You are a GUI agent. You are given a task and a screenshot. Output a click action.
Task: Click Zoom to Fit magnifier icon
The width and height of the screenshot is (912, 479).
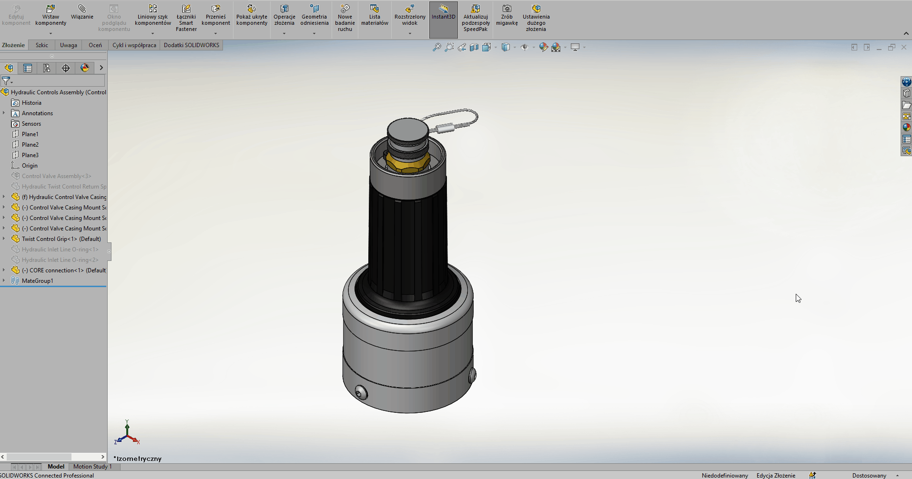[x=436, y=47]
